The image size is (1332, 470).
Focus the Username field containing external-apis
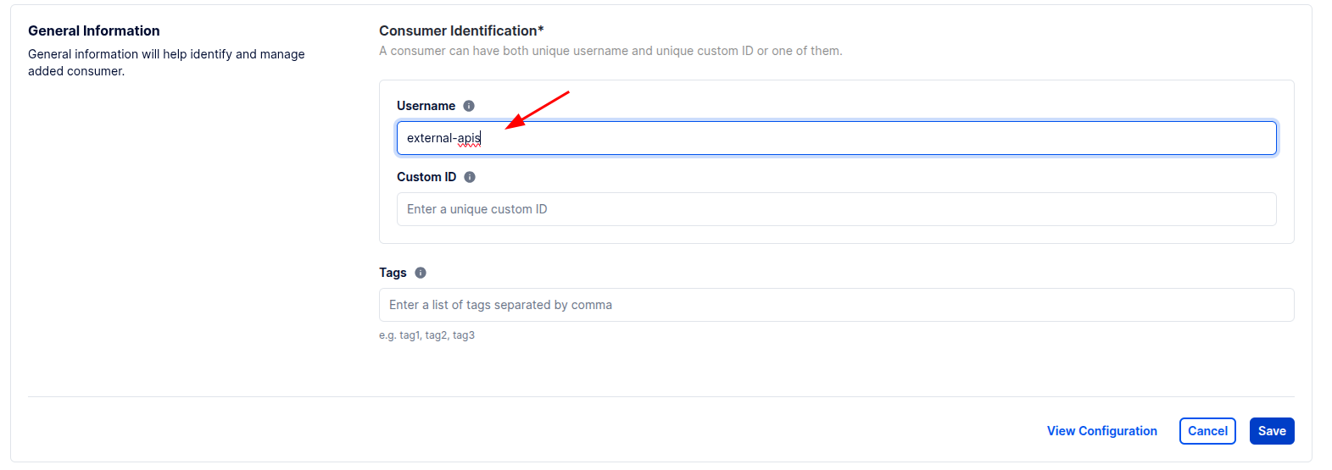tap(836, 138)
